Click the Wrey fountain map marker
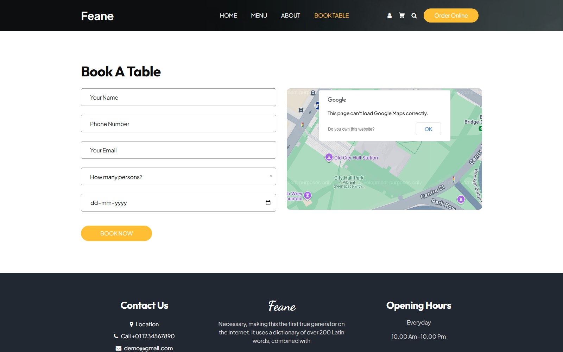 click(308, 195)
